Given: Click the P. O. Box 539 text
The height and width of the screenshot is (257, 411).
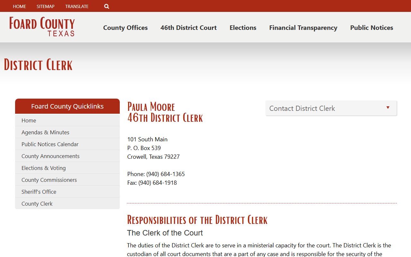Looking at the screenshot, I should pyautogui.click(x=144, y=148).
